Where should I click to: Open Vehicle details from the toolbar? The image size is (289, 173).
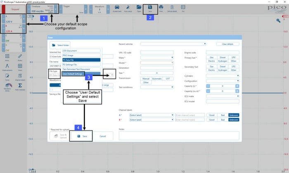[x=172, y=9]
